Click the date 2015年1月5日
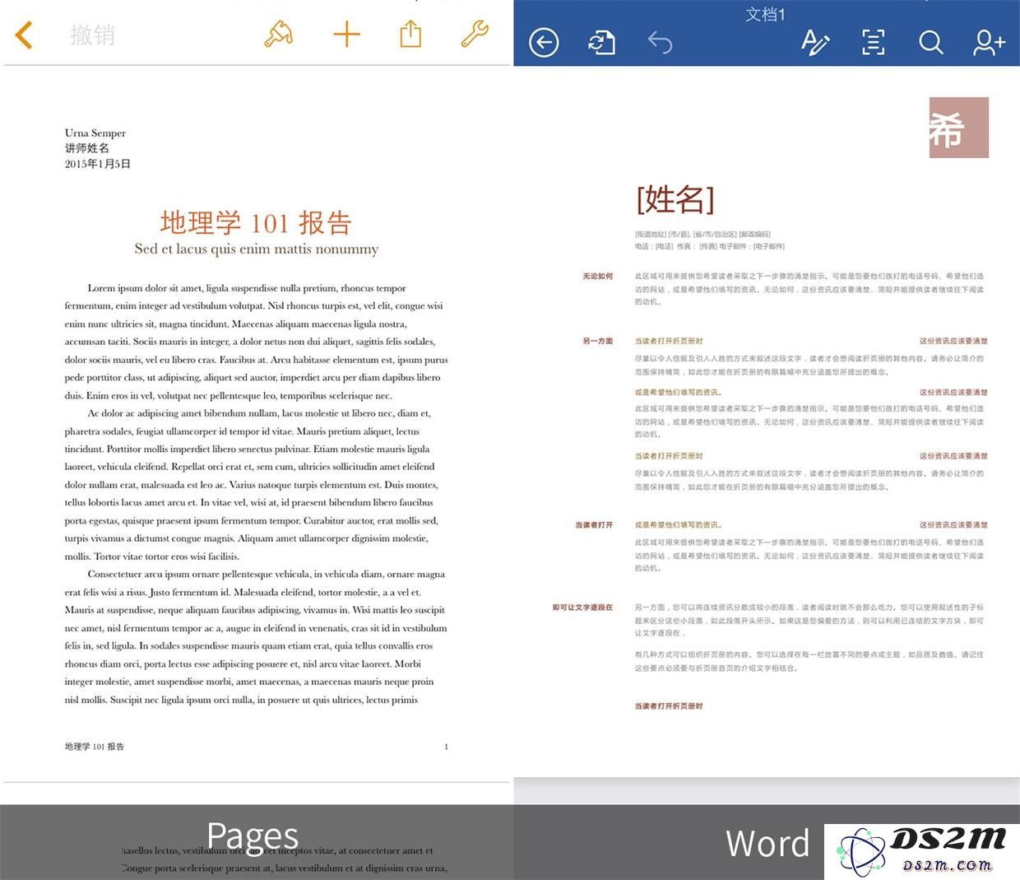 98,164
